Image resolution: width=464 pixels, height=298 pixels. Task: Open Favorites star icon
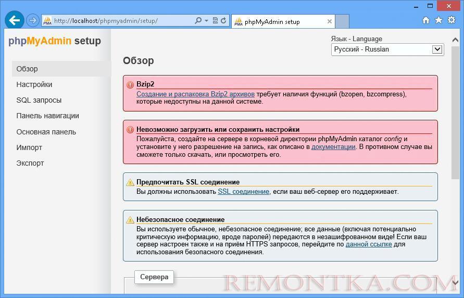(x=438, y=20)
